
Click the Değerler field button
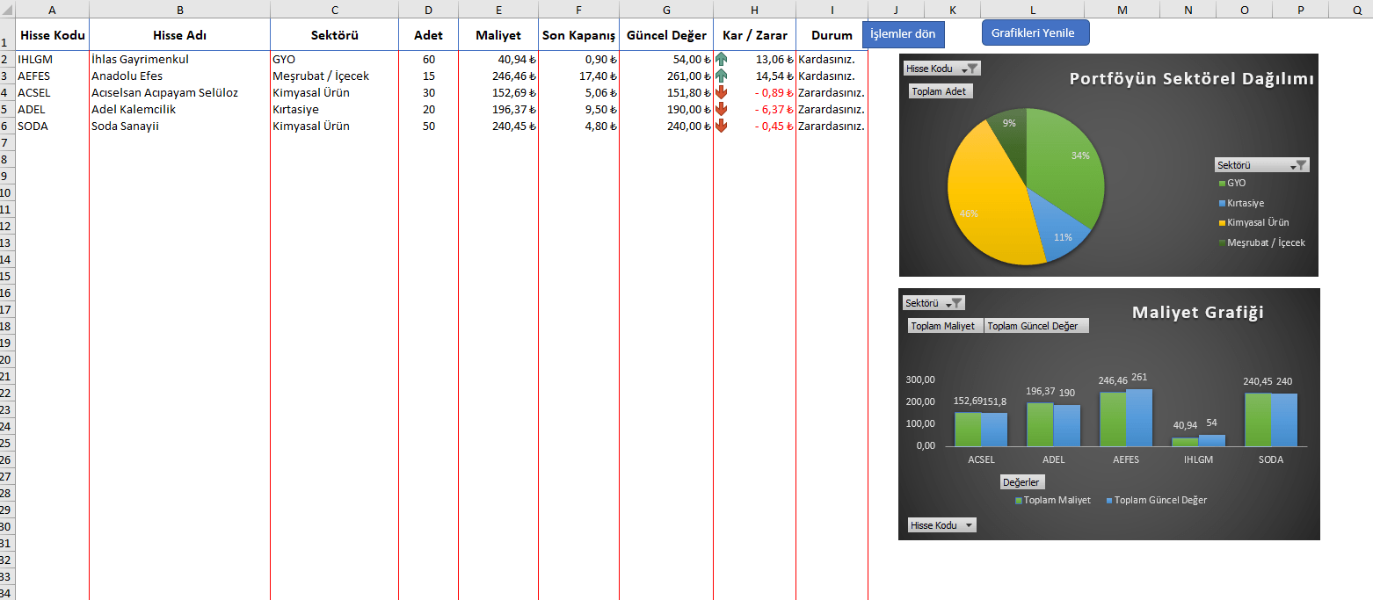[1021, 482]
